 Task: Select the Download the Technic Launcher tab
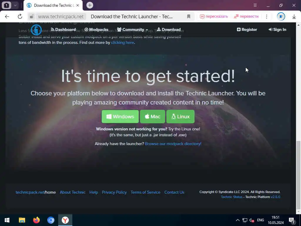pos(53,5)
